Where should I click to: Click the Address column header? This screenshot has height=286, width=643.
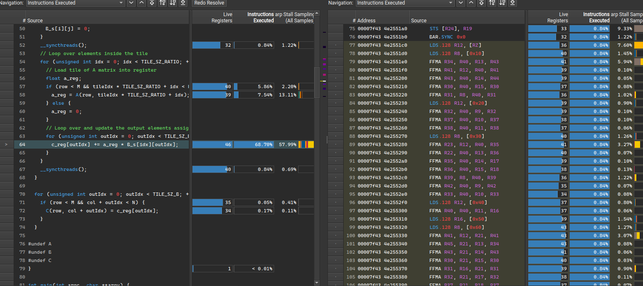(x=366, y=20)
